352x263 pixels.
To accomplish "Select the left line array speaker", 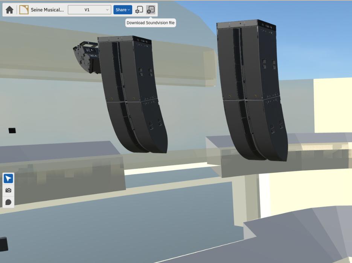I will 133,94.
